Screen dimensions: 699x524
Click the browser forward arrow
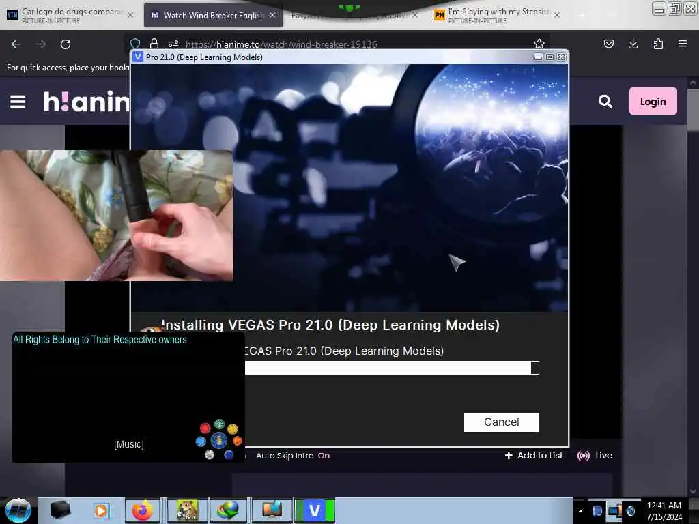40,44
